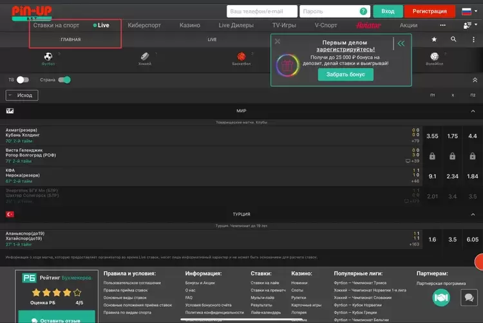
Task: Open the Aviator game link
Action: pyautogui.click(x=368, y=25)
